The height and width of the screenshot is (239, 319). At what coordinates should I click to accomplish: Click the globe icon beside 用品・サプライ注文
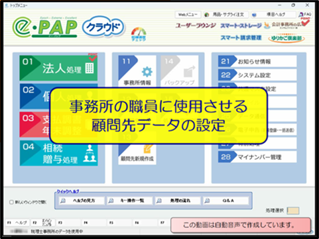207,15
